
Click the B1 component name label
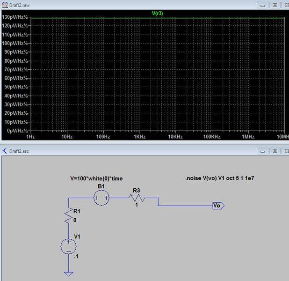tap(101, 186)
